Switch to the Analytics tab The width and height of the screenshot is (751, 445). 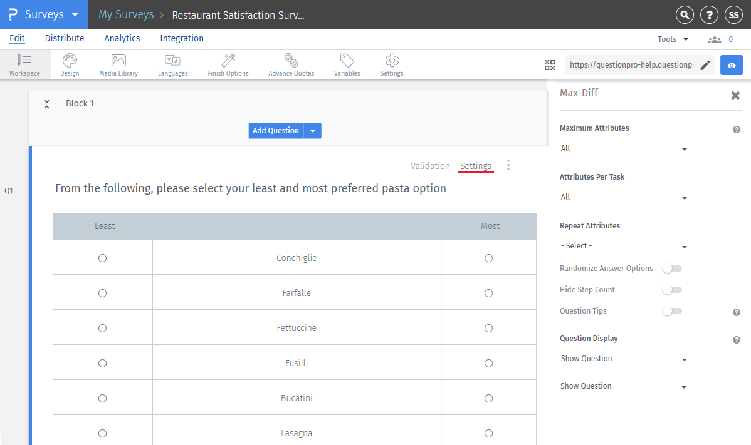[122, 38]
